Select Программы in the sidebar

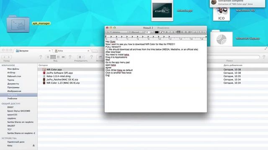13,87
